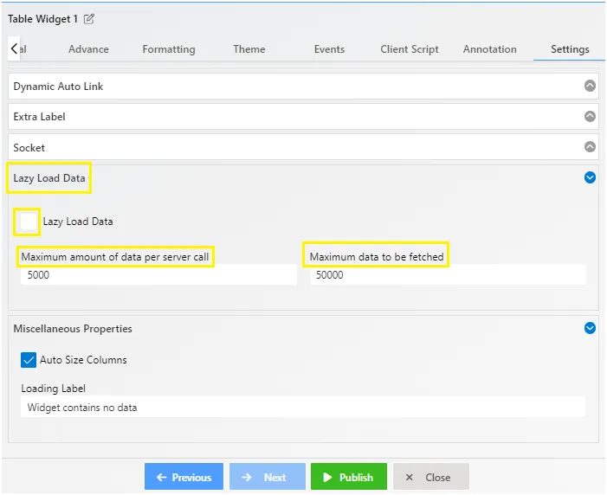
Task: Click the Table Widget 1 title
Action: tap(42, 18)
